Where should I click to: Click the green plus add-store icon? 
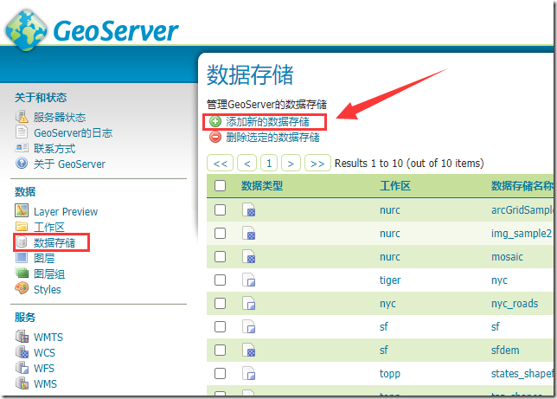[x=214, y=122]
